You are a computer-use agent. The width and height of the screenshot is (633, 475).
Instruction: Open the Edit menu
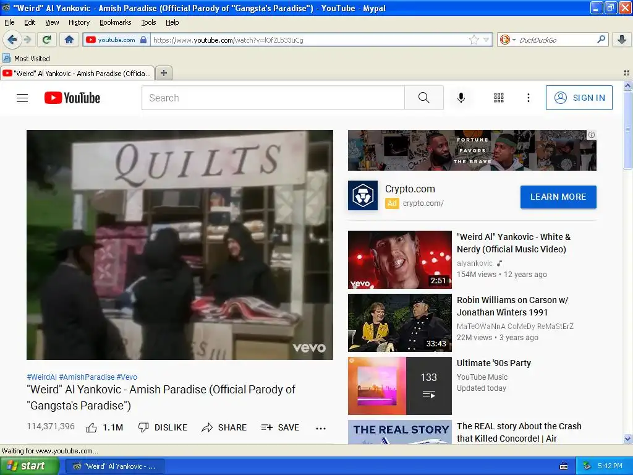[x=30, y=22]
